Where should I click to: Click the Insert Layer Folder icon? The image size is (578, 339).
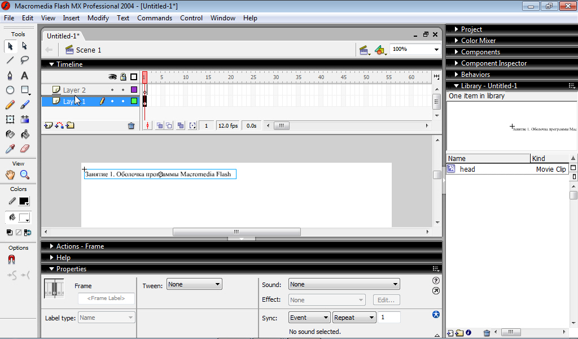[70, 126]
